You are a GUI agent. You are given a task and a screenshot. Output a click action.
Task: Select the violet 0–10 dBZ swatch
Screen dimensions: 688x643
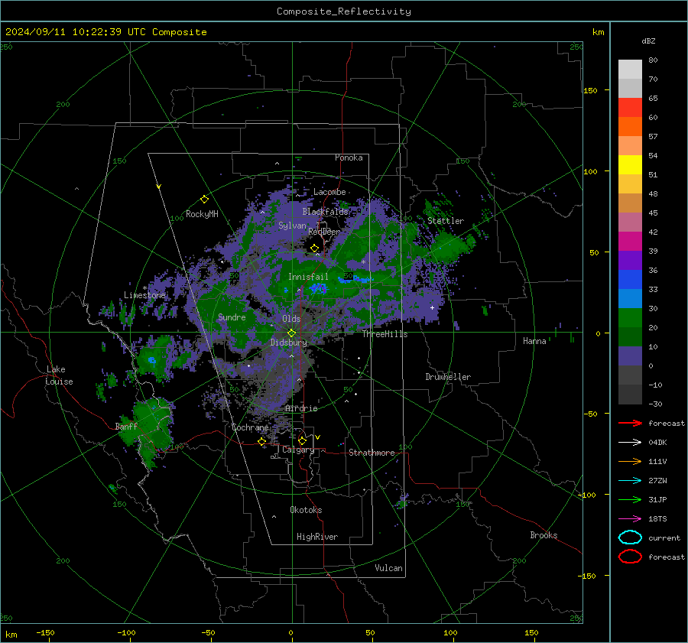pyautogui.click(x=630, y=356)
